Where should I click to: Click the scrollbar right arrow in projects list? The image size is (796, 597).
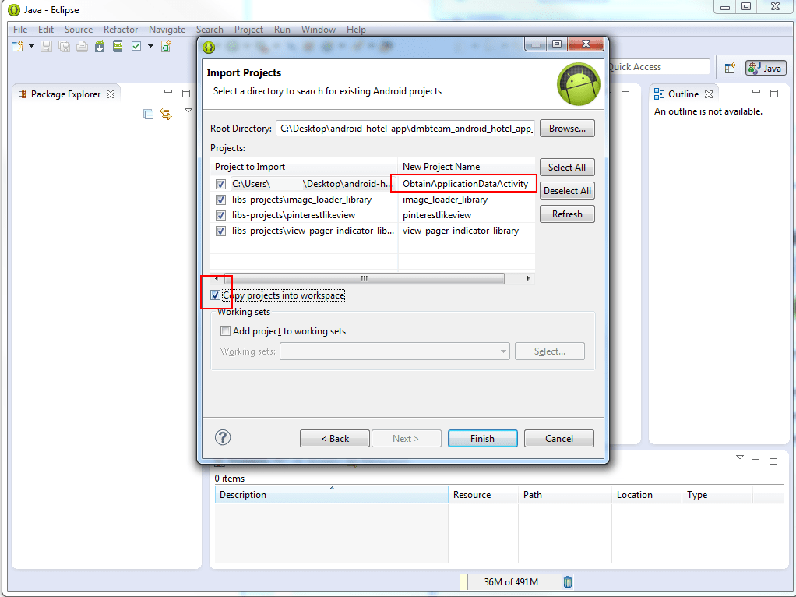529,278
